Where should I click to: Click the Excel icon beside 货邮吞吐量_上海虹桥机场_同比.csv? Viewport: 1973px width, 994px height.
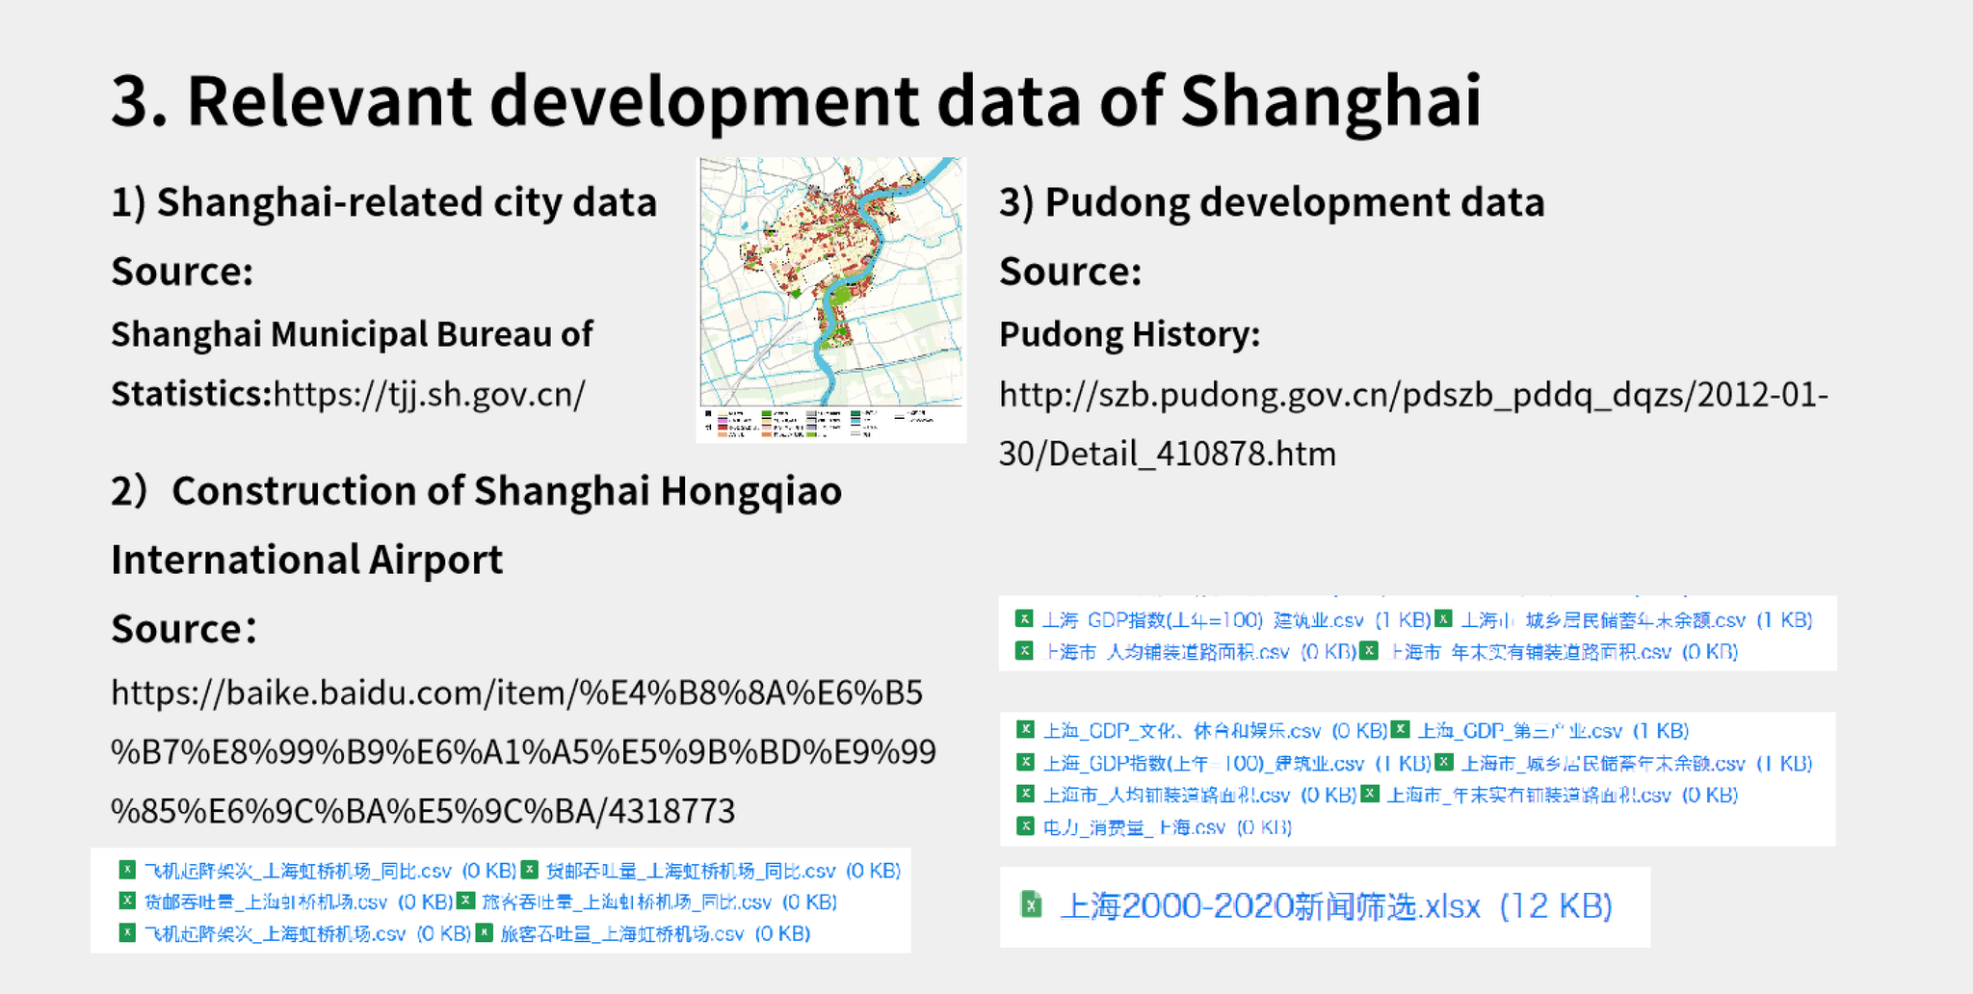pos(530,871)
